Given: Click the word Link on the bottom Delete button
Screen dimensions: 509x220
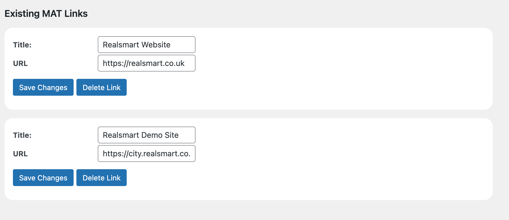Looking at the screenshot, I should tap(113, 178).
